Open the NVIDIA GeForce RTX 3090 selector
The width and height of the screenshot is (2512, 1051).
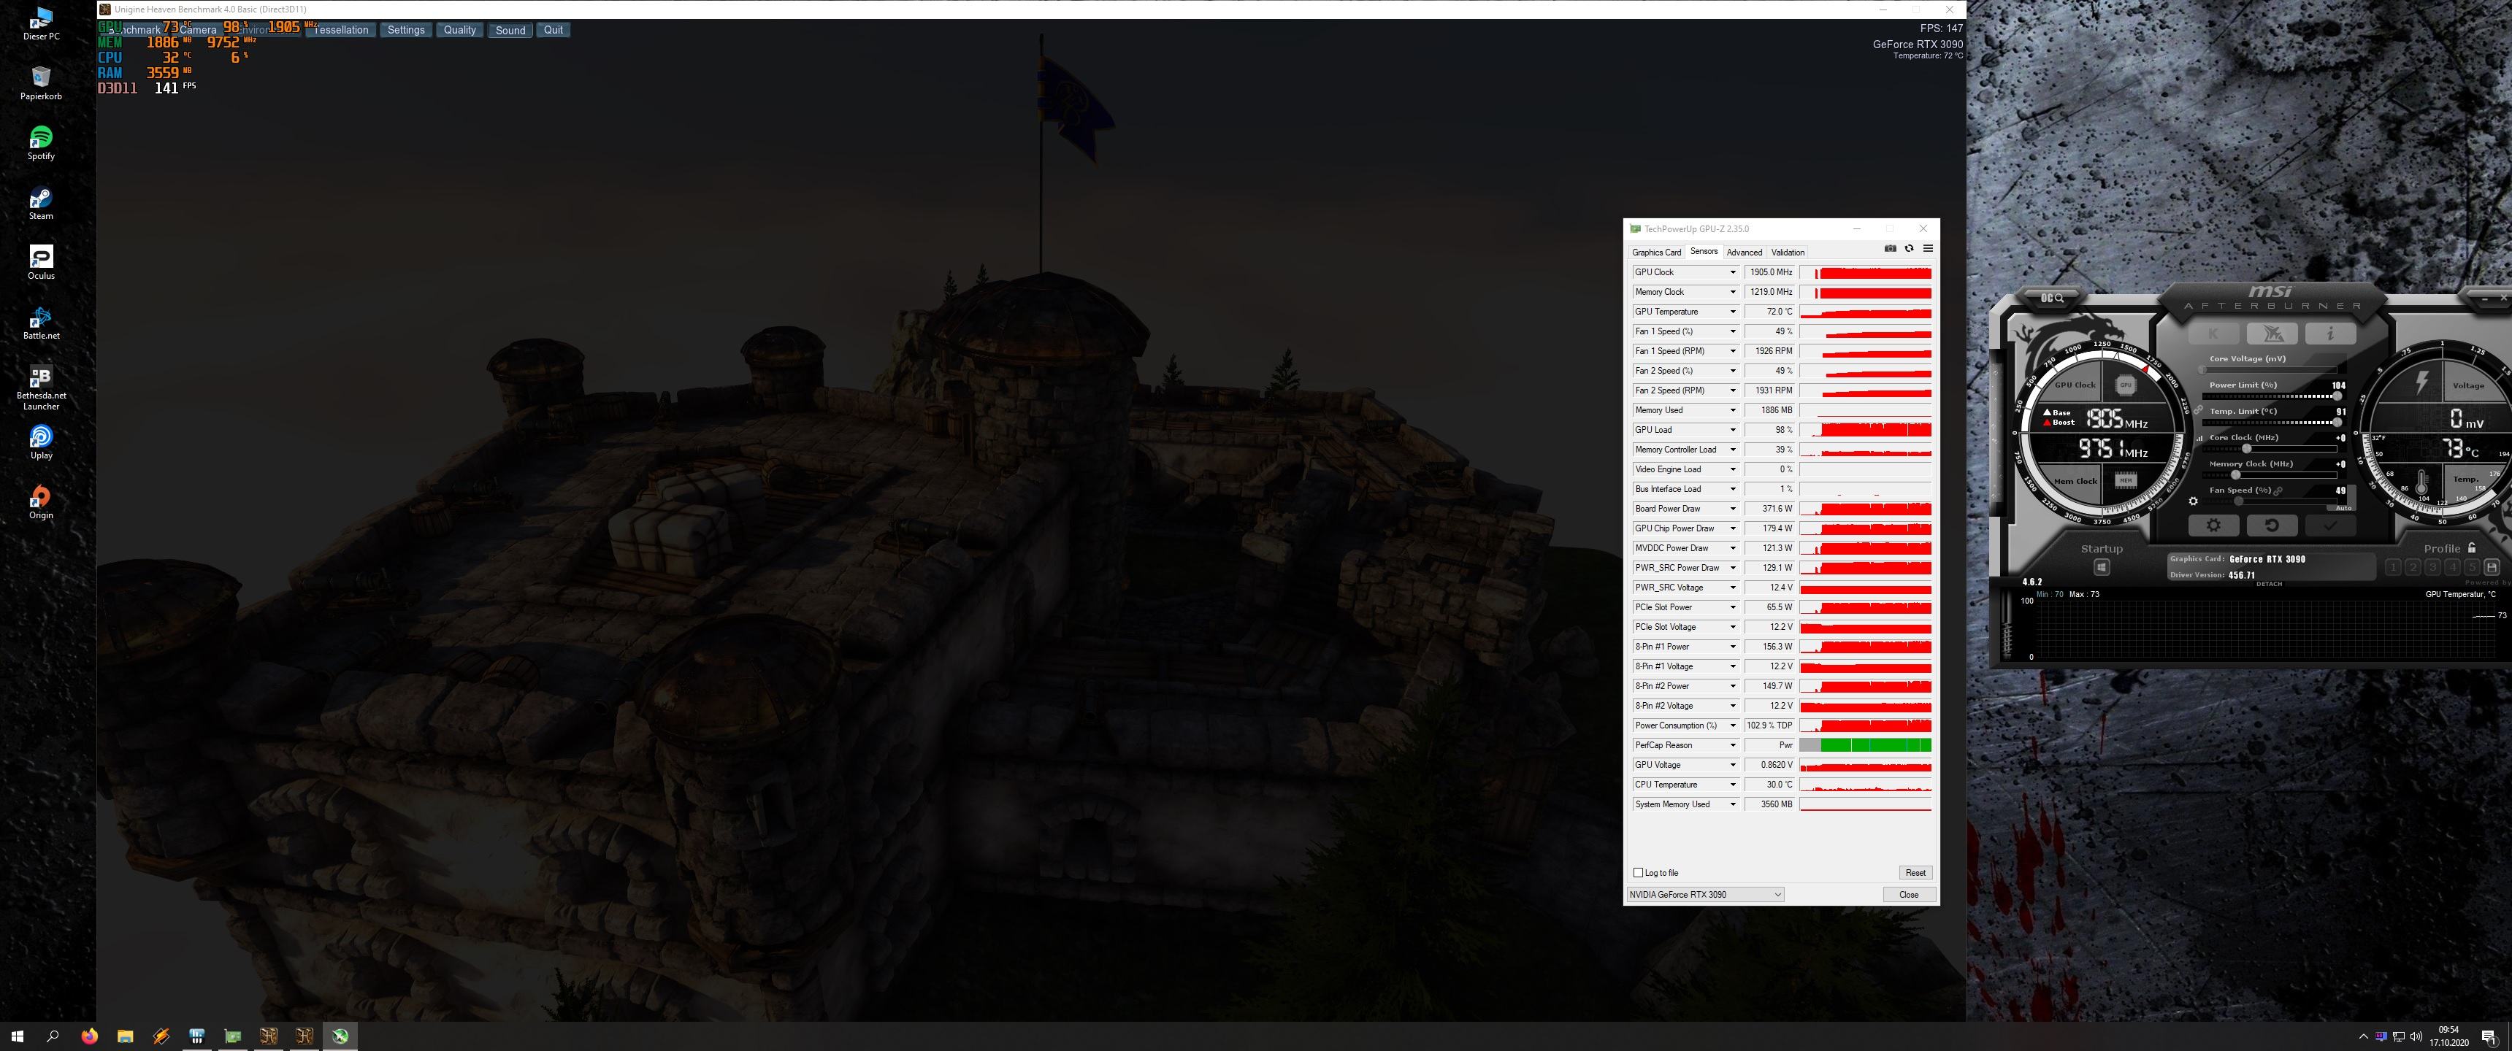point(1706,895)
